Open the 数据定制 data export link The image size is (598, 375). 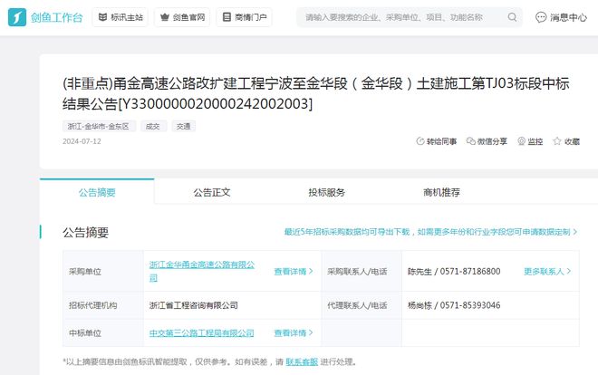coord(430,232)
